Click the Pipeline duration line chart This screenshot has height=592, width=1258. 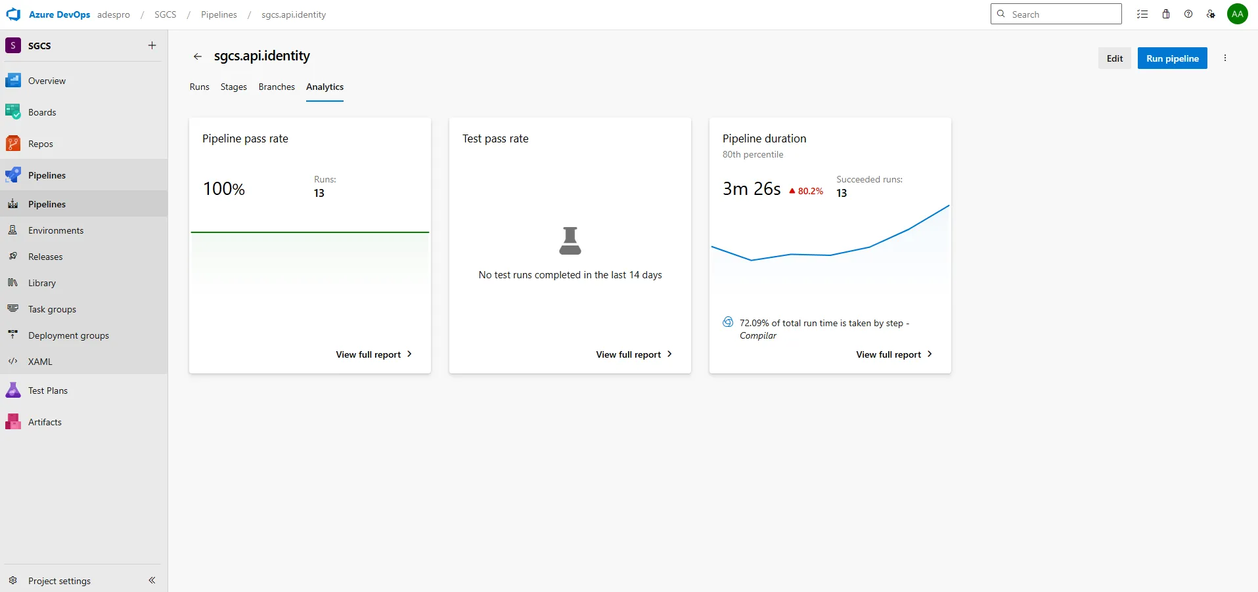click(x=830, y=244)
